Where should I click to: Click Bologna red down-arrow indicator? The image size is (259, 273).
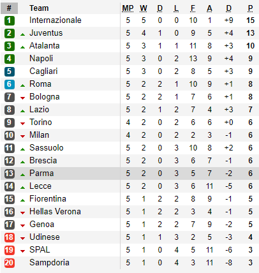[22, 98]
